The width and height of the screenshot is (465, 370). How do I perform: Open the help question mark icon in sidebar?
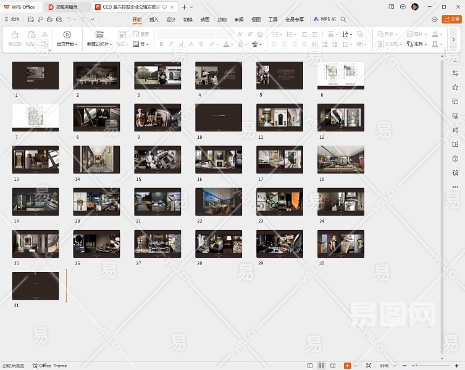(x=455, y=158)
